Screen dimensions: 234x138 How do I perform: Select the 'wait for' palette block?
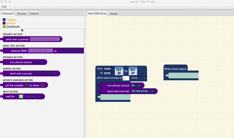click(x=23, y=96)
